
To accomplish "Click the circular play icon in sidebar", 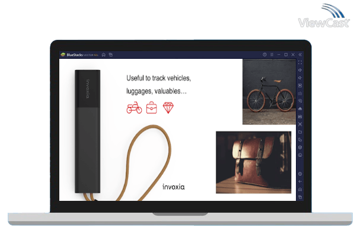I will [300, 101].
